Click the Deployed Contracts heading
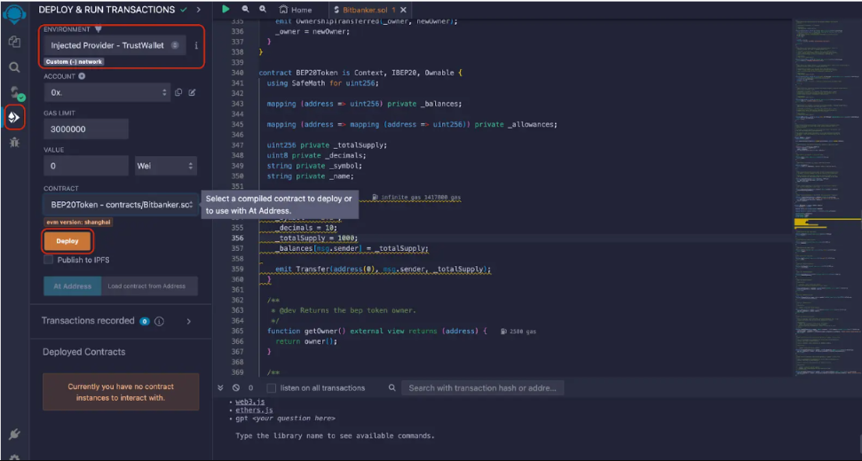This screenshot has width=862, height=461. pyautogui.click(x=84, y=352)
